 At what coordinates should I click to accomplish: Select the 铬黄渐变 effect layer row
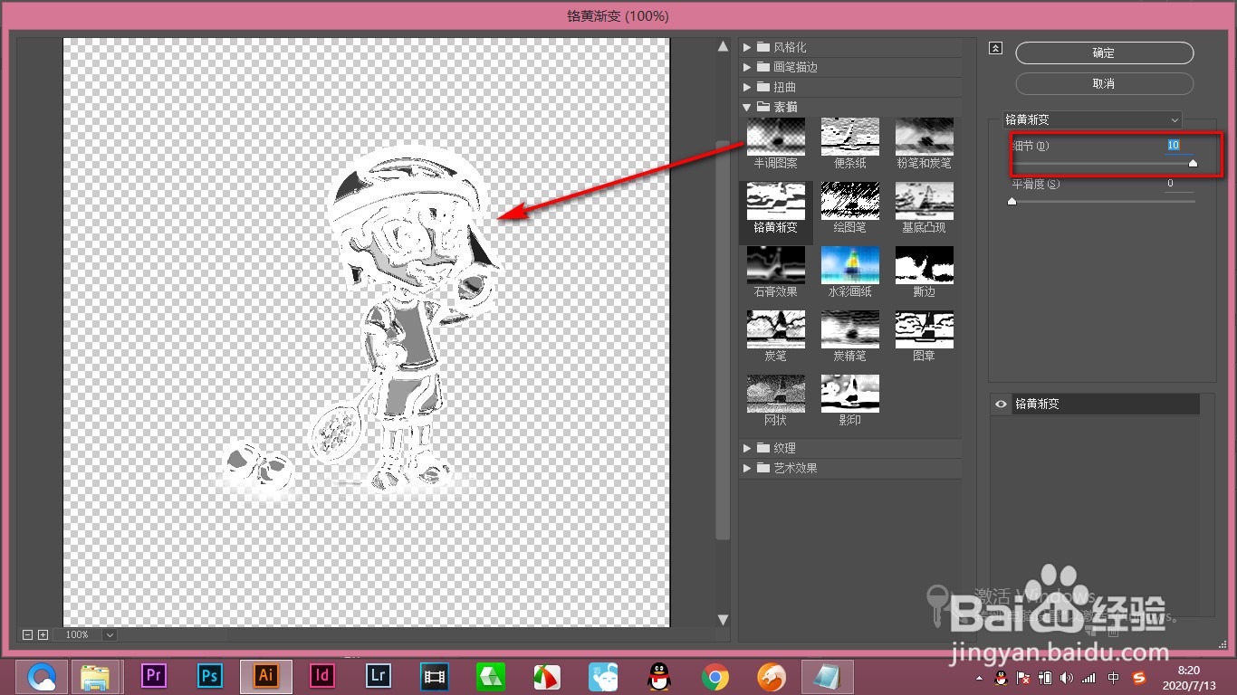(x=1096, y=405)
